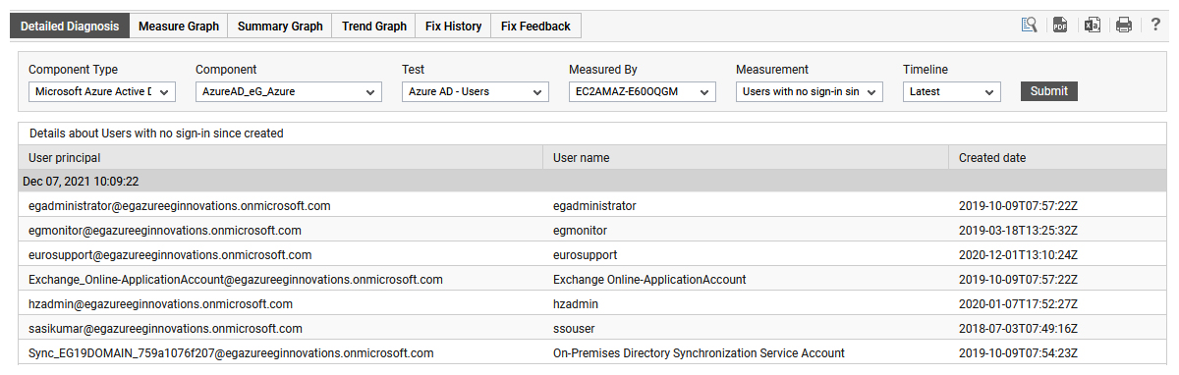The width and height of the screenshot is (1179, 375).
Task: Click user name hzadmin
Action: point(576,304)
